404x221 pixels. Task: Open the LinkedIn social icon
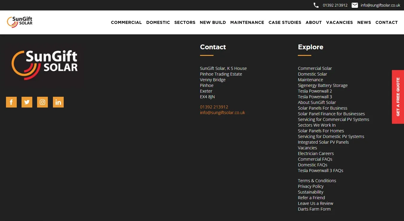pos(58,102)
